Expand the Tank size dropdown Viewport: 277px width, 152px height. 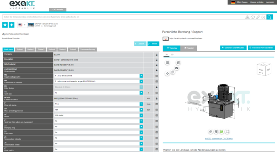pos(141,93)
